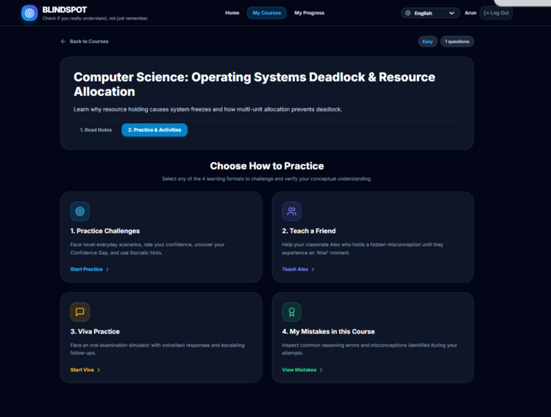Click 4. My Mistakes in this Course heading
The height and width of the screenshot is (417, 551).
[328, 332]
